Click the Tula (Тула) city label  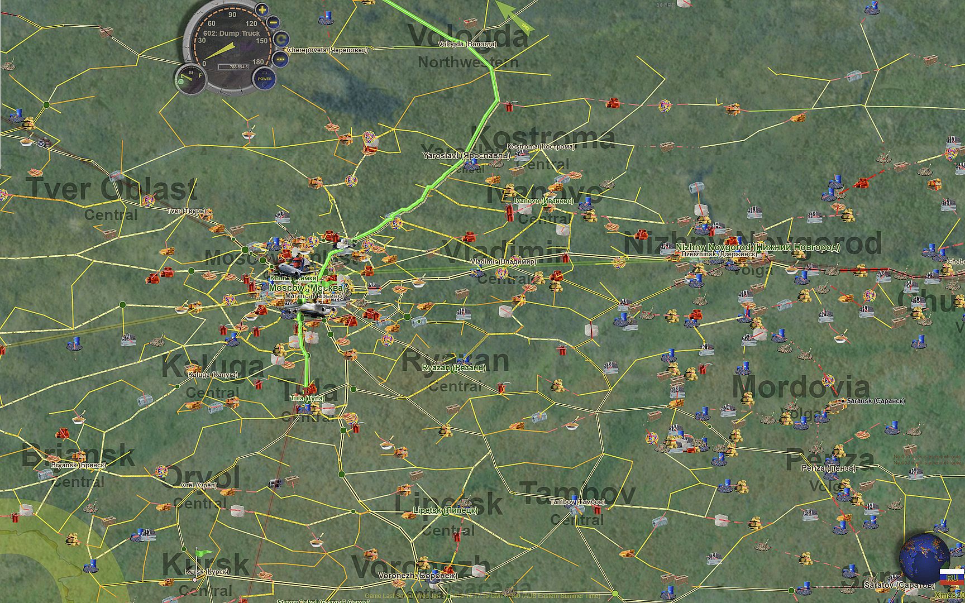tap(308, 398)
